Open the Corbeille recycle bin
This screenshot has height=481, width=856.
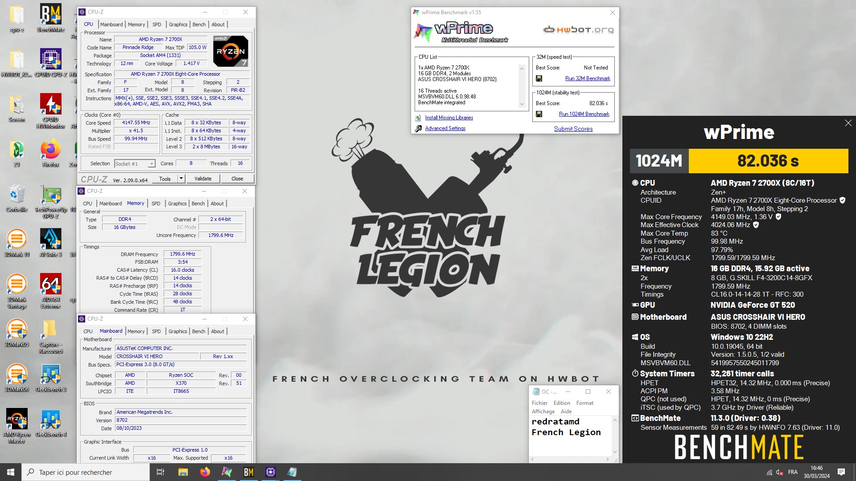tap(16, 199)
